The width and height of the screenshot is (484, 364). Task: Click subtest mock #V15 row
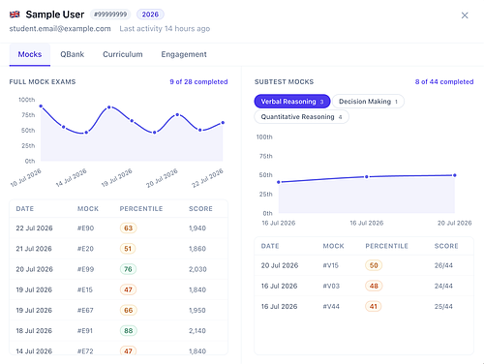364,265
